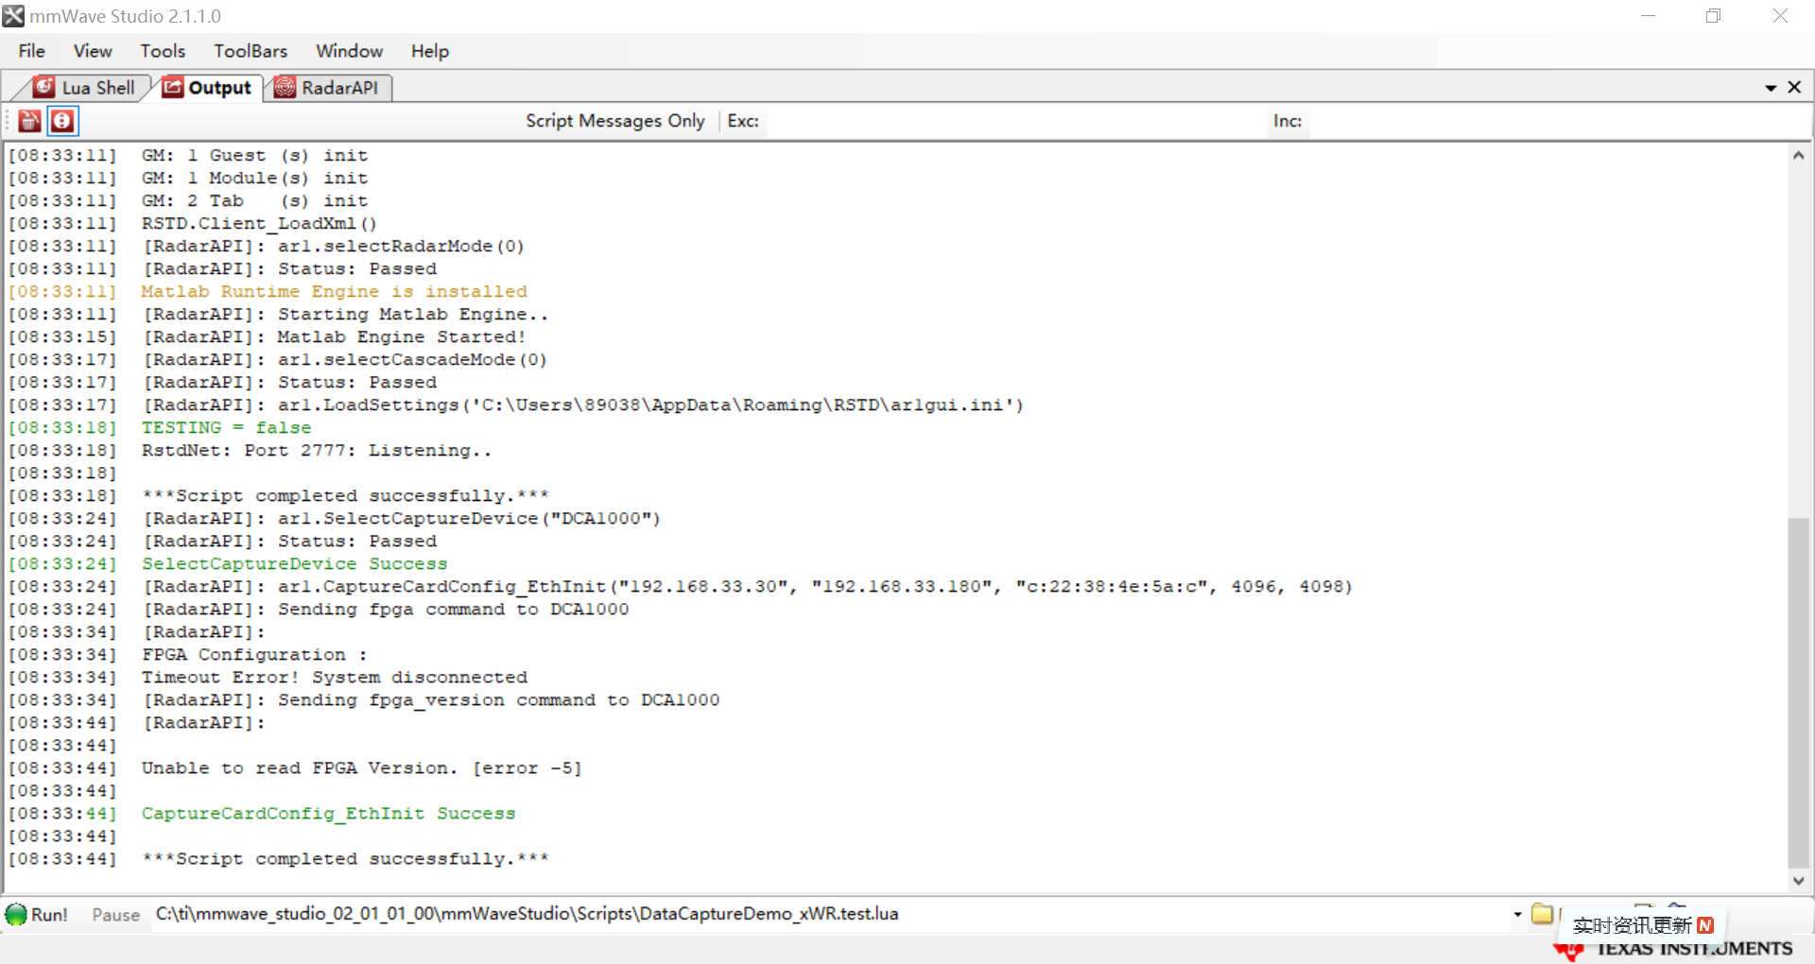The image size is (1815, 964).
Task: Click the Chinese news update popup
Action: 1642,925
